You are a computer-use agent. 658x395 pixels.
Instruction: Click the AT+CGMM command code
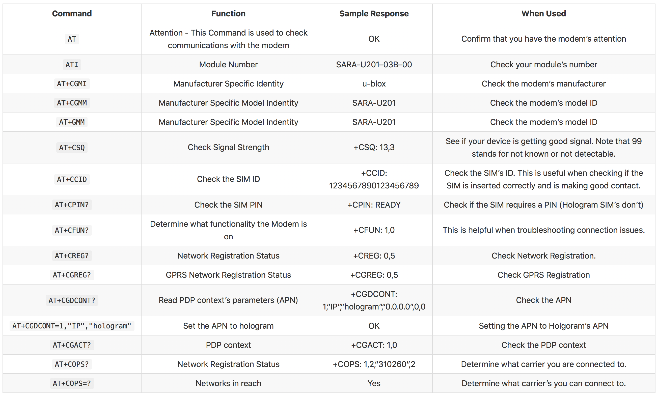[72, 103]
